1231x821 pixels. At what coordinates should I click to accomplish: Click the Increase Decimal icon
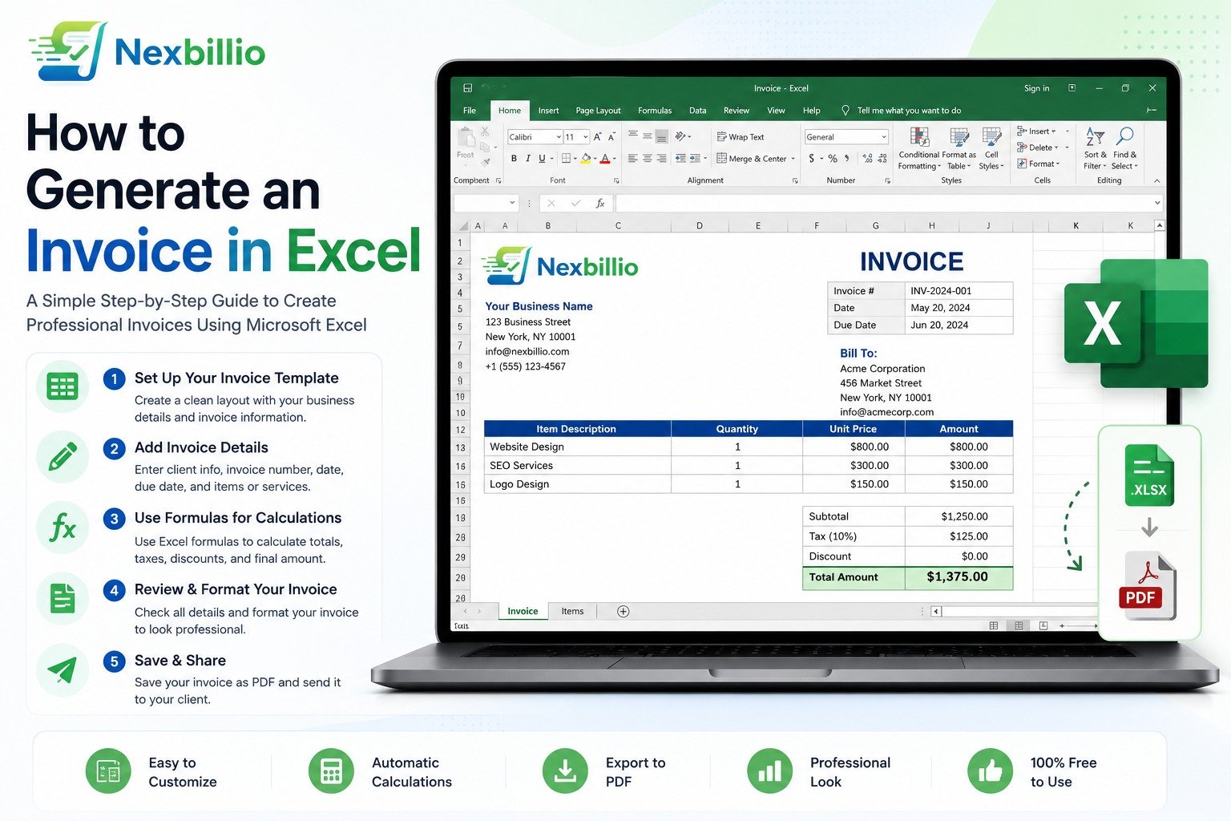click(867, 159)
